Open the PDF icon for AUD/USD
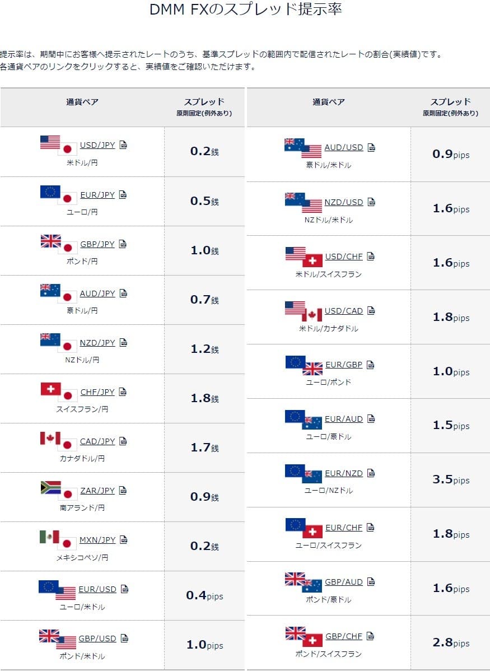The image size is (490, 671). 371,148
